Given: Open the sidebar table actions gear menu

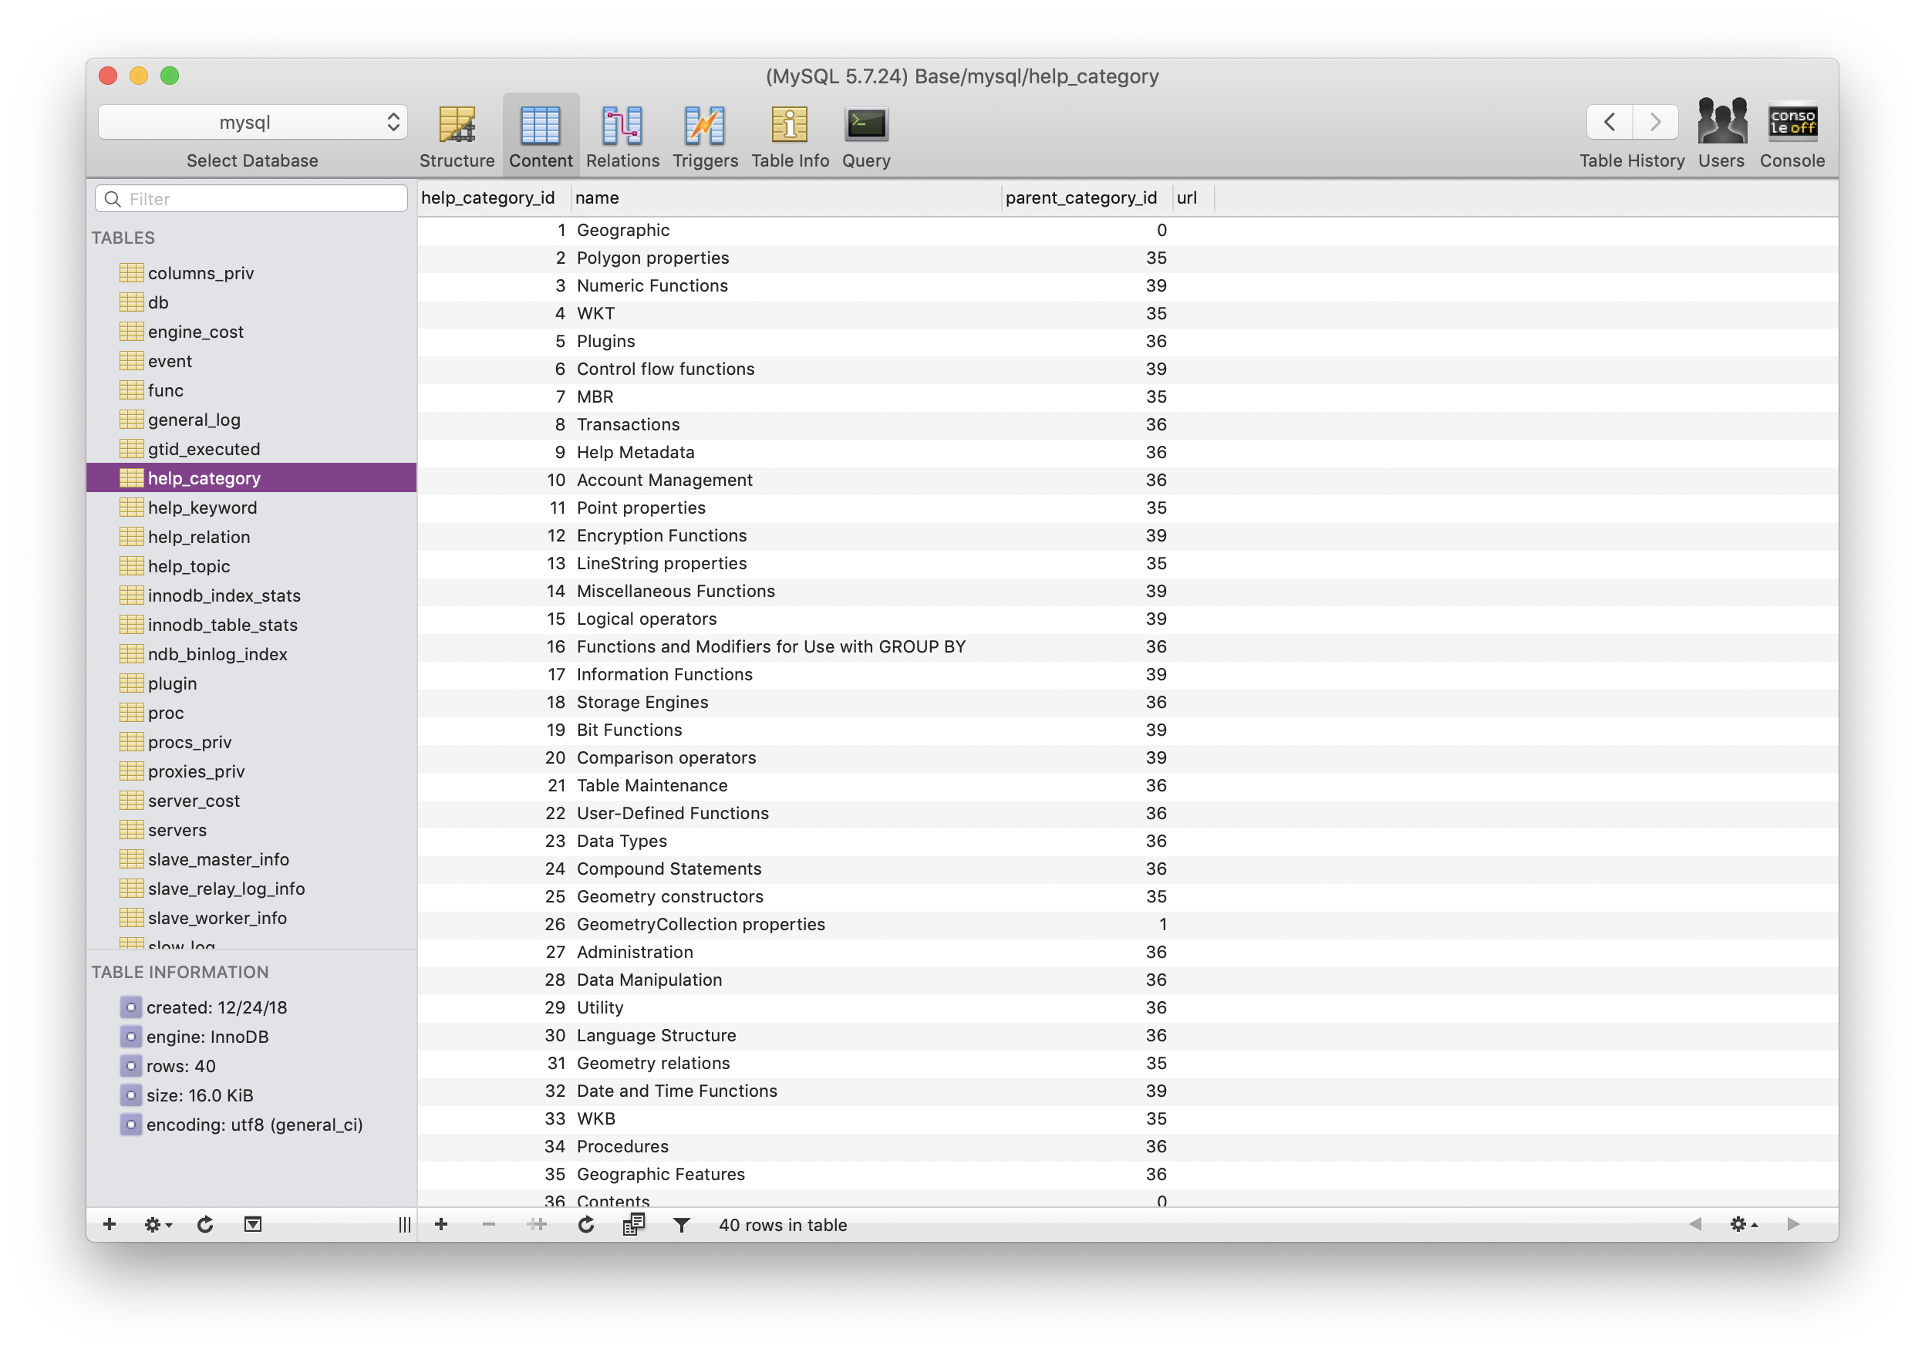Looking at the screenshot, I should click(155, 1224).
